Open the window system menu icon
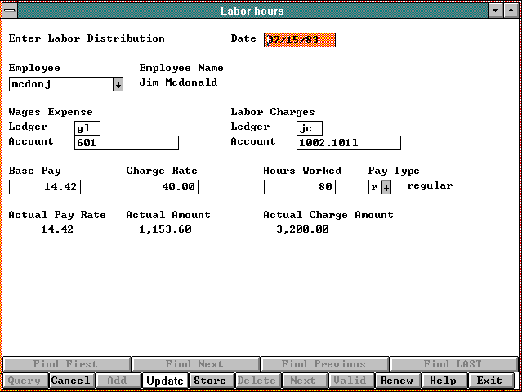The height and width of the screenshot is (392, 522). point(10,11)
